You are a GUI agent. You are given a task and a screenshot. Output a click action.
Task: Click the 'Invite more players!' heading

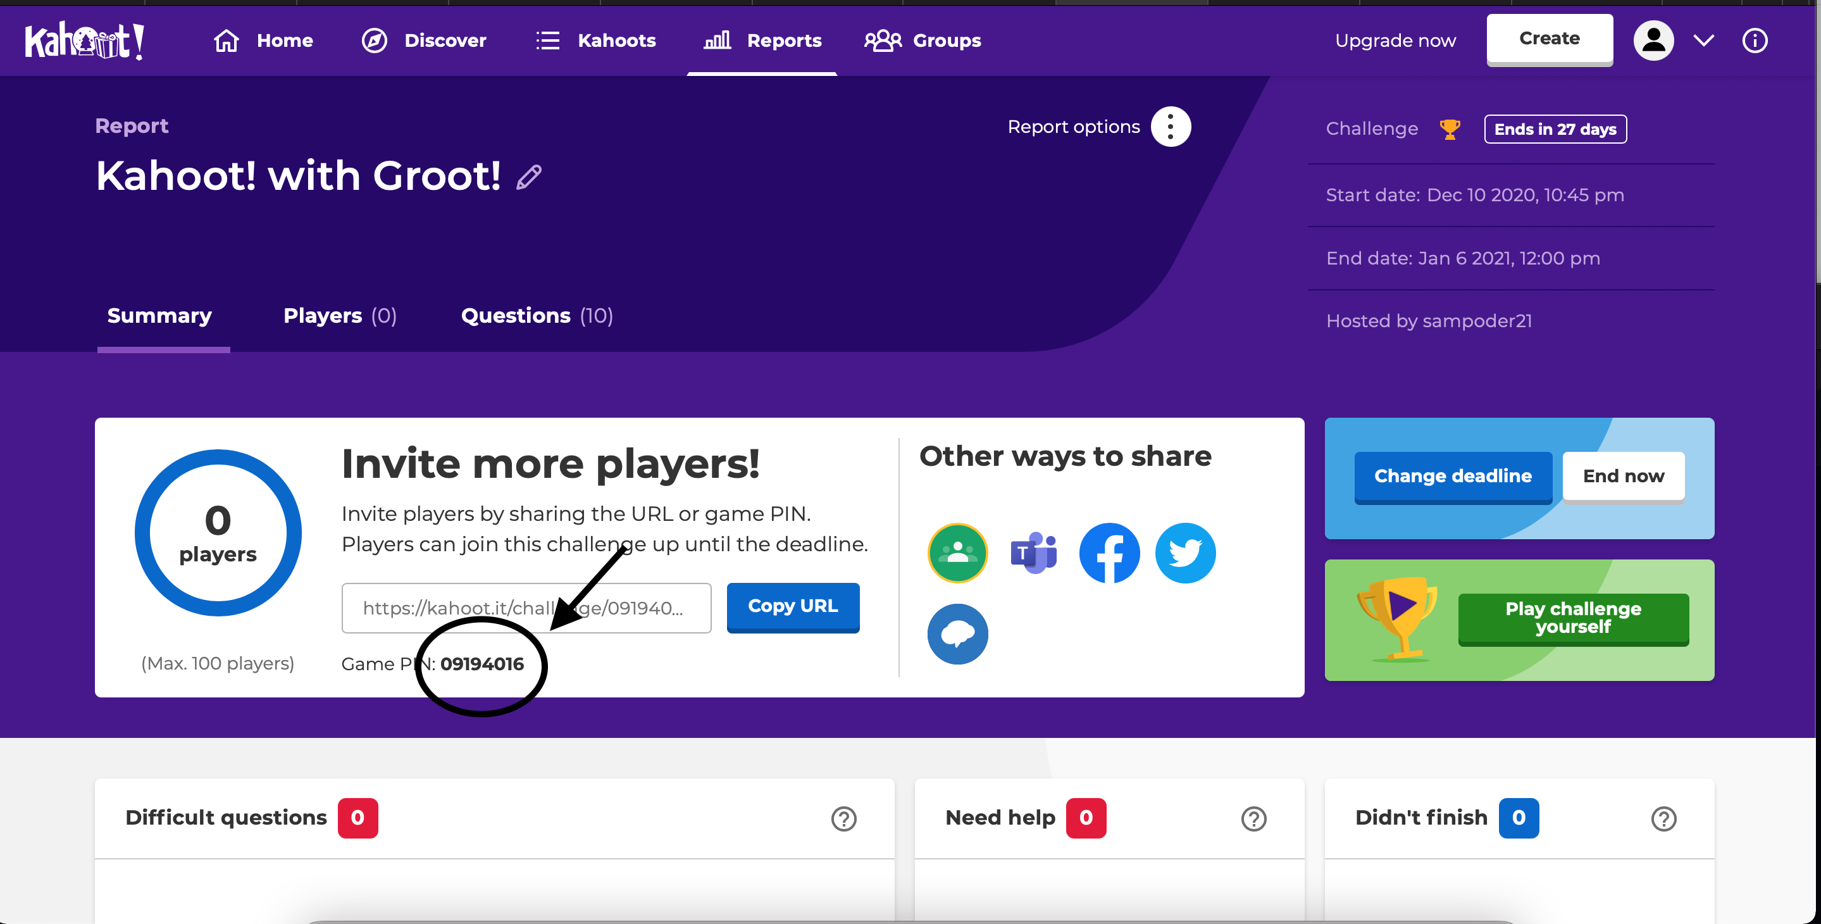550,464
